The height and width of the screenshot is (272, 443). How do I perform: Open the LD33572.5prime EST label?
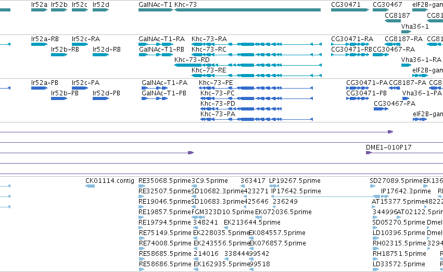[399, 264]
